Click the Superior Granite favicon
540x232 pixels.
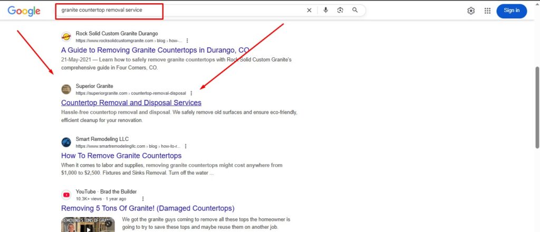66,89
